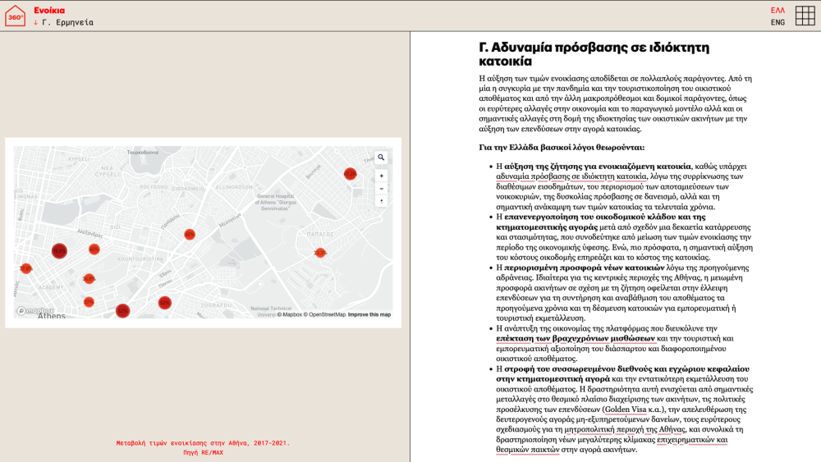Click the Improve this map link
The image size is (821, 462).
pos(369,314)
